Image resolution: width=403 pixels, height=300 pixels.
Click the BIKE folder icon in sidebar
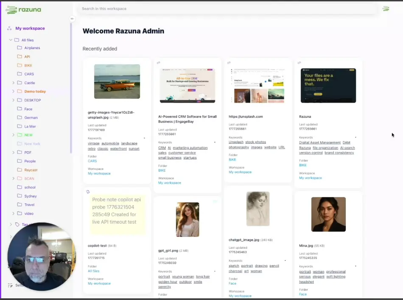coord(20,65)
